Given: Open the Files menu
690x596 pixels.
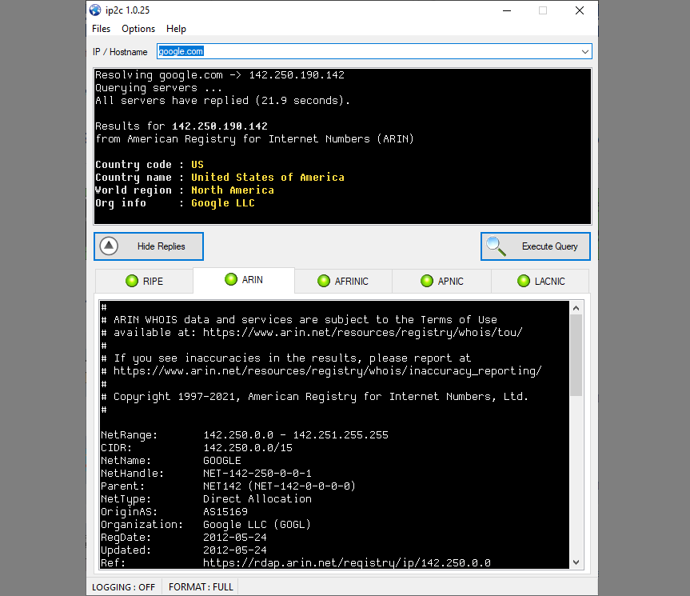Looking at the screenshot, I should click(101, 29).
